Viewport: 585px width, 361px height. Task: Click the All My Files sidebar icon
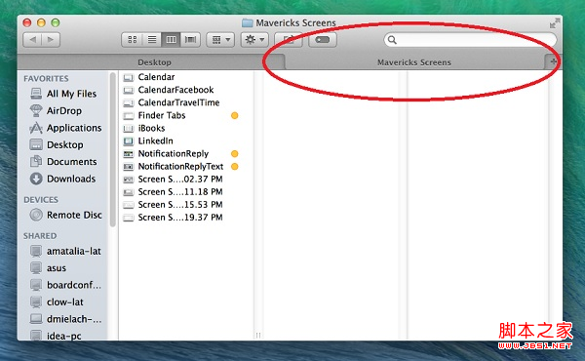(36, 94)
